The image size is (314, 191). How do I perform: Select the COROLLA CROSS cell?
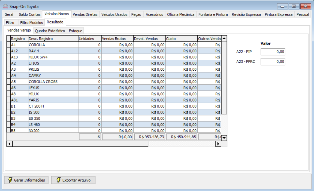tap(53, 82)
